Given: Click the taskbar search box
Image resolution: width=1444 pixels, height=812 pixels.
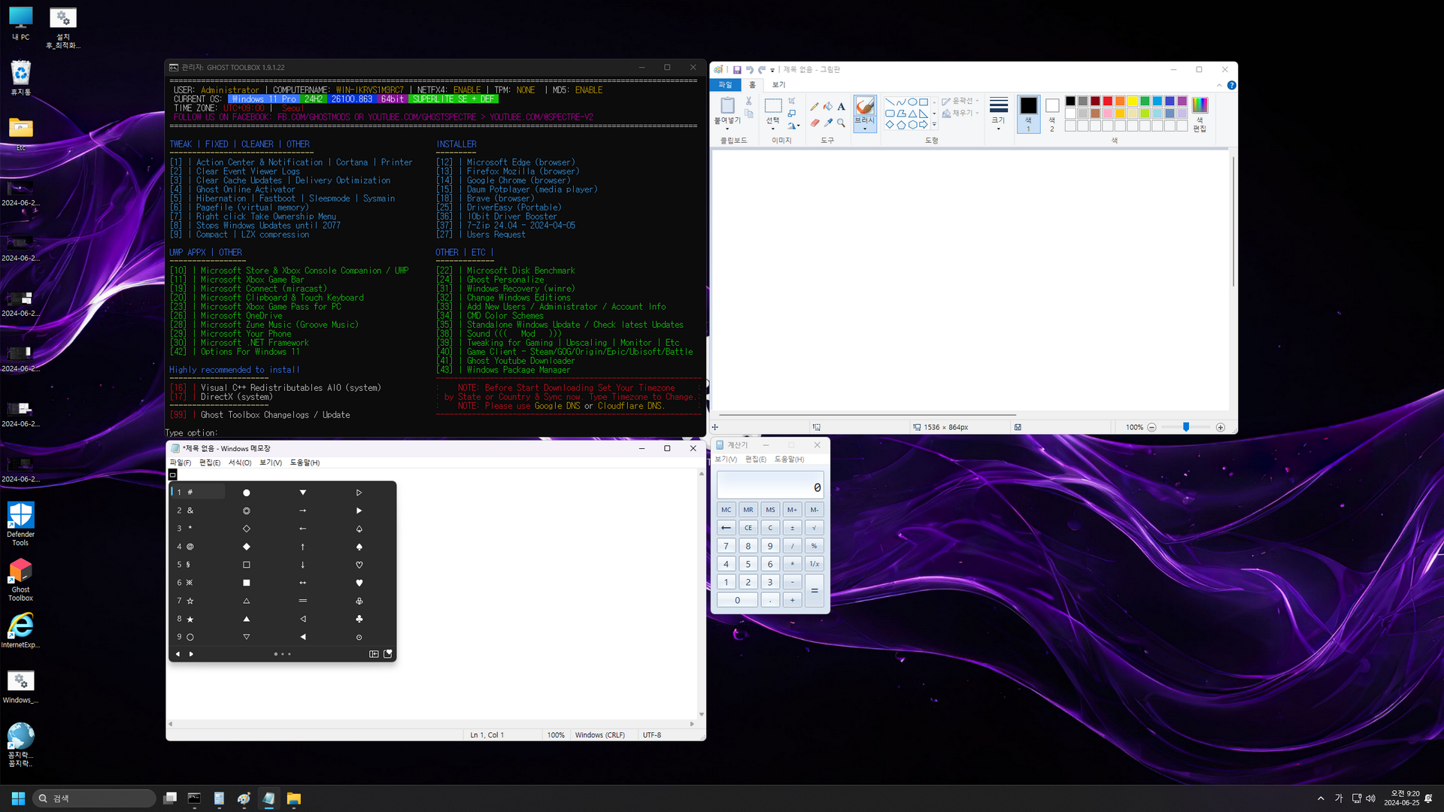Looking at the screenshot, I should click(x=94, y=798).
